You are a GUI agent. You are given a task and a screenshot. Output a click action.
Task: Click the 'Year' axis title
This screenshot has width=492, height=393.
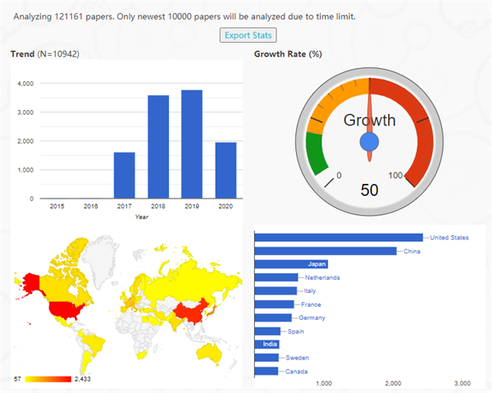coord(142,217)
